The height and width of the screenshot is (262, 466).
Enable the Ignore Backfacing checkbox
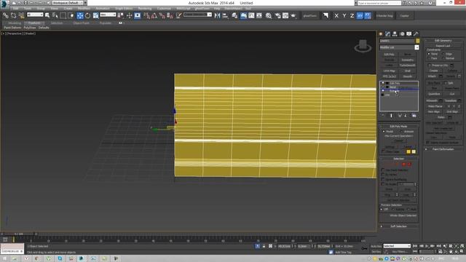click(x=383, y=180)
